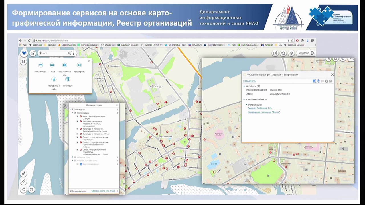The image size is (365, 205).
Task: Uncheck the Связь, Почта layer
Action: pyautogui.click(x=77, y=150)
